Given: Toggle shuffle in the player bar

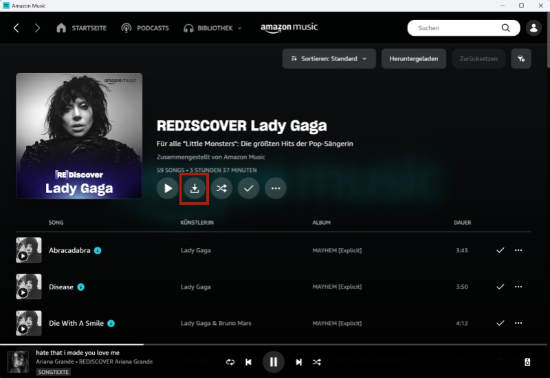Looking at the screenshot, I should (x=317, y=362).
